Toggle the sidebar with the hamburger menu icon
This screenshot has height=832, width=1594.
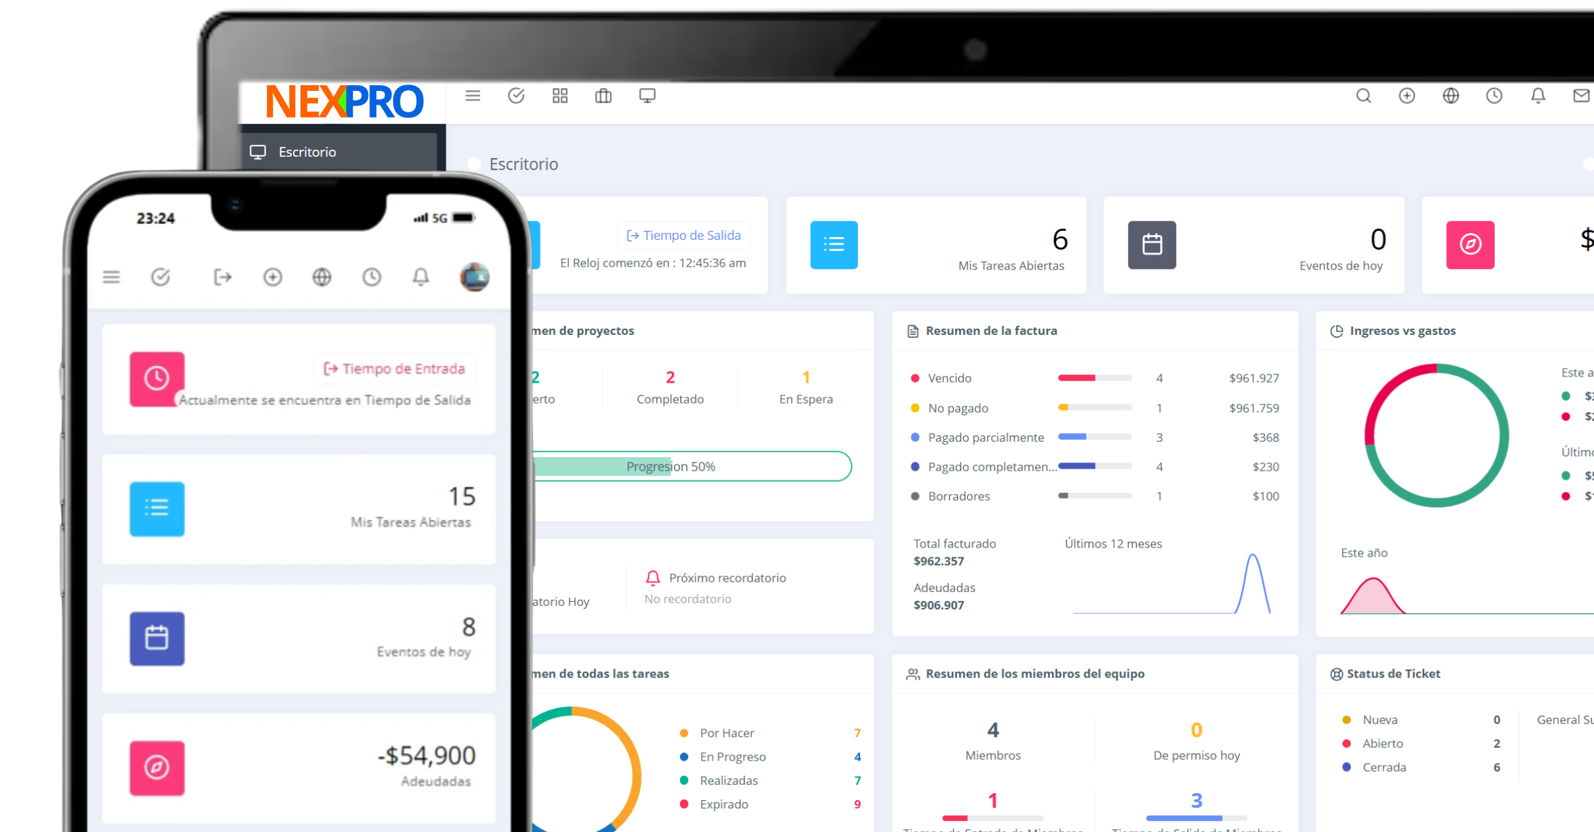click(472, 95)
